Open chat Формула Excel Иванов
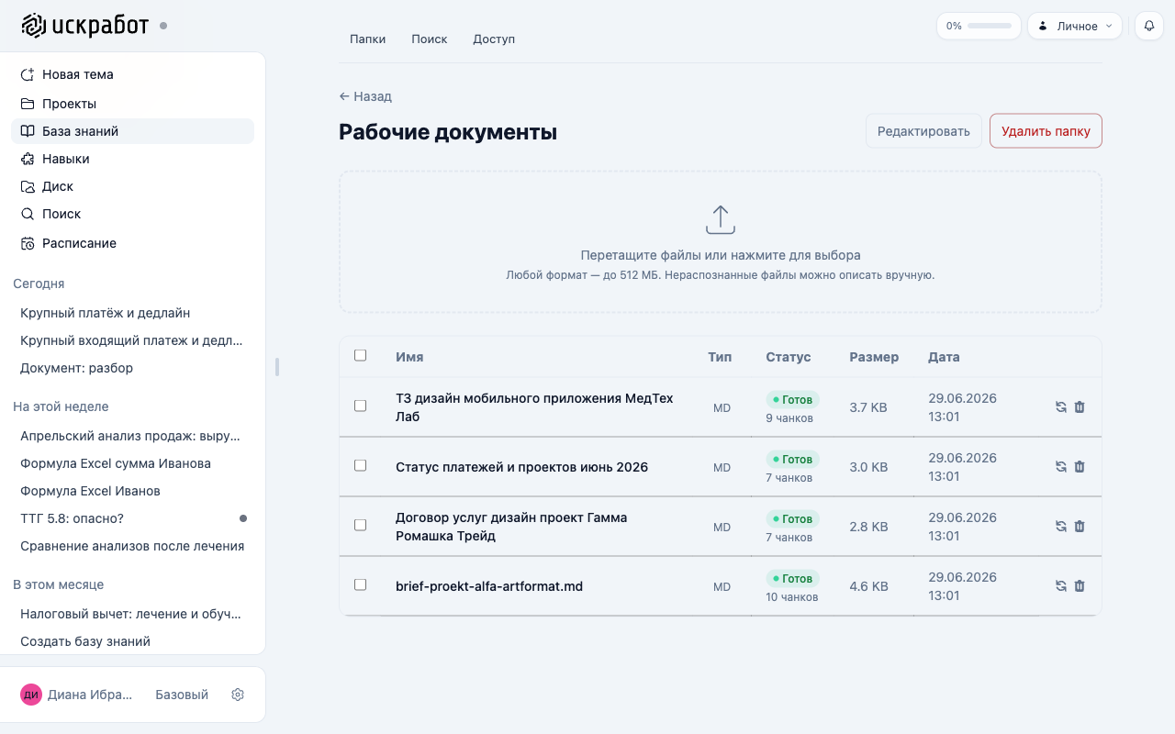1175x734 pixels. coord(132,491)
